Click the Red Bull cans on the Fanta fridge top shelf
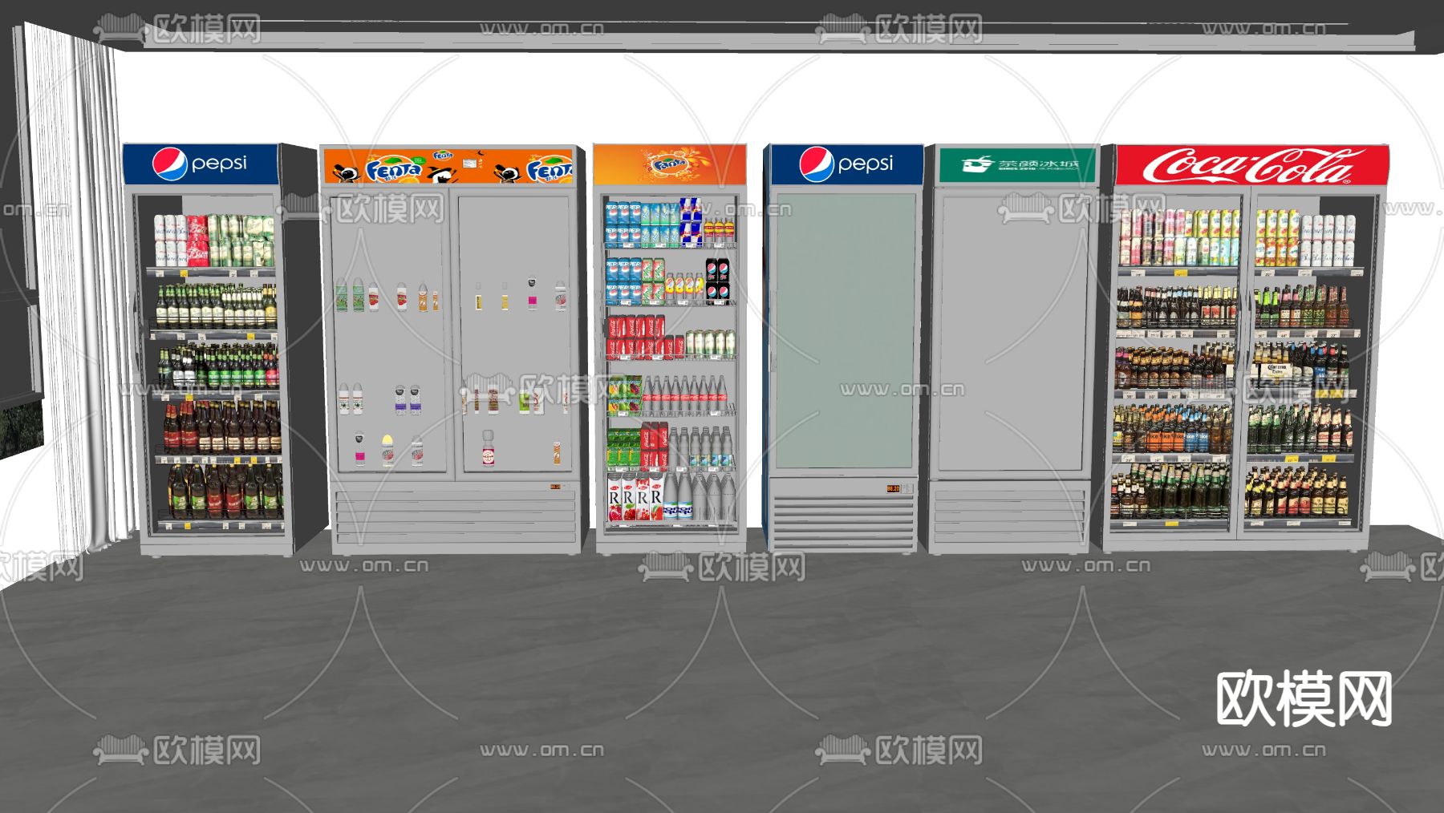Image resolution: width=1444 pixels, height=813 pixels. click(691, 223)
